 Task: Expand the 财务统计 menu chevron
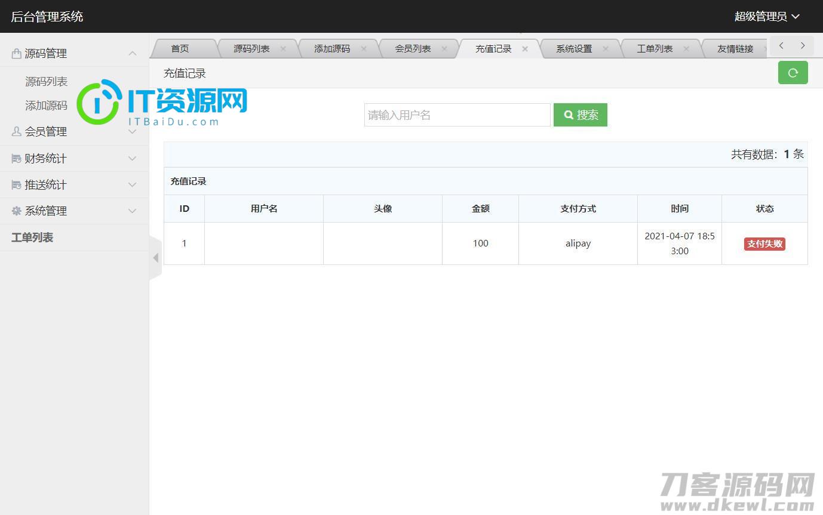pos(133,159)
